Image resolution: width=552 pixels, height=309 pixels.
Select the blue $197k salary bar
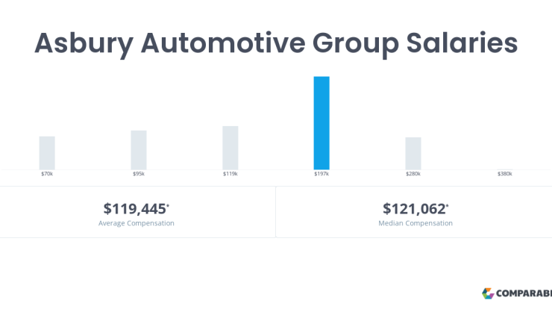(322, 123)
